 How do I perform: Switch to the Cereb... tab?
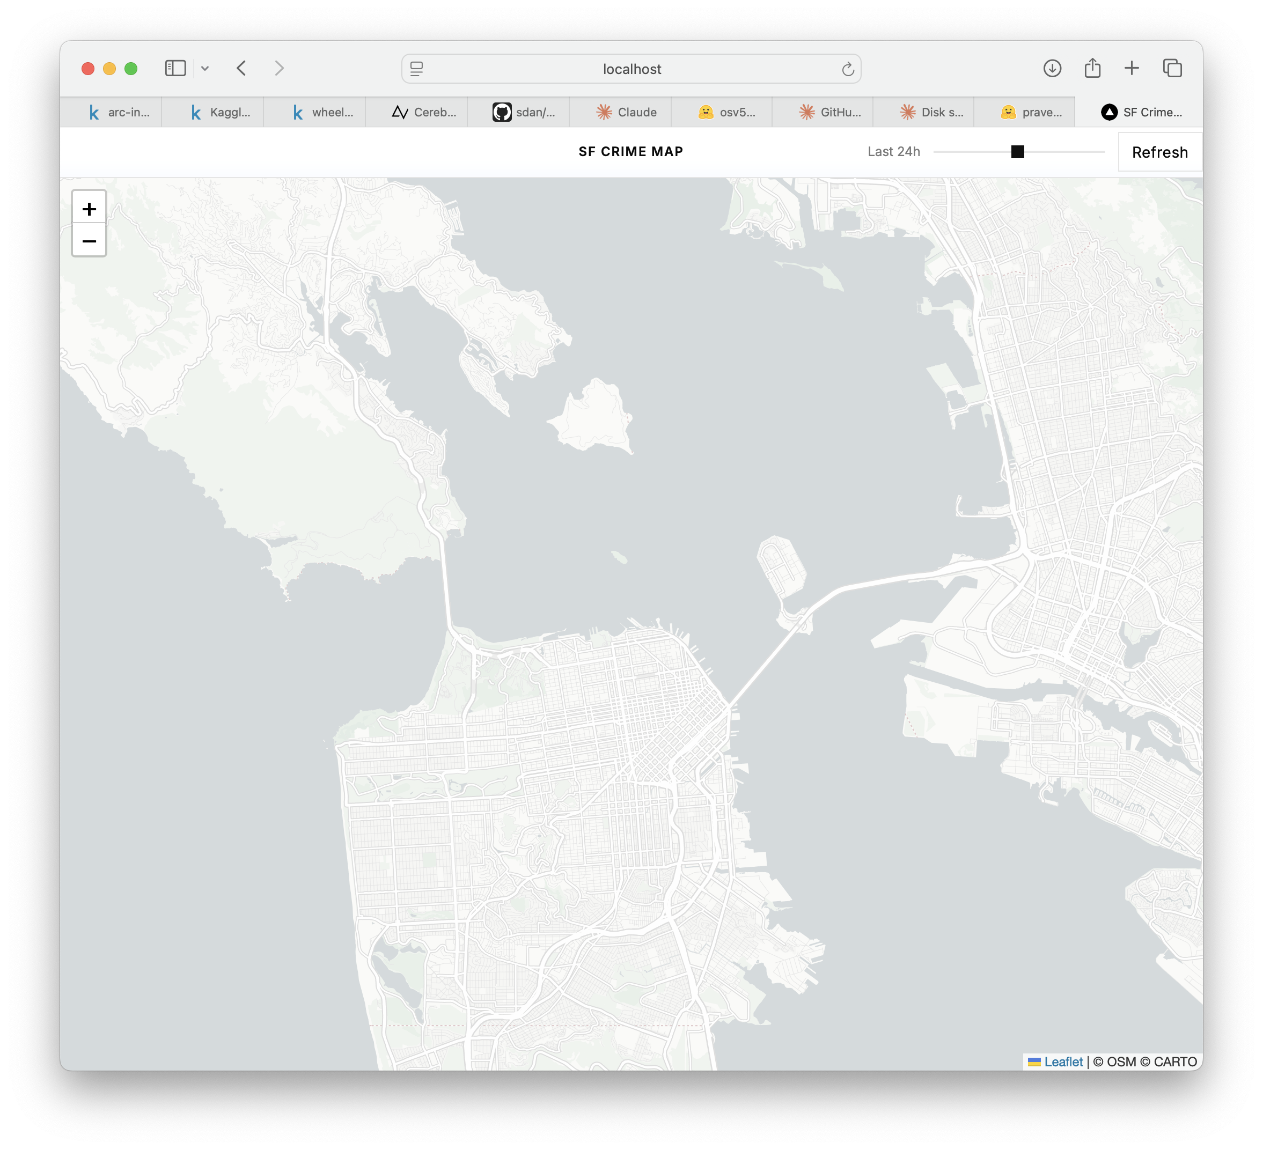coord(424,112)
